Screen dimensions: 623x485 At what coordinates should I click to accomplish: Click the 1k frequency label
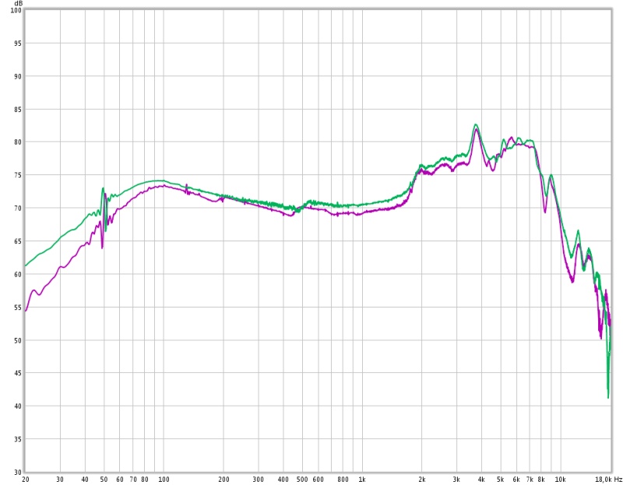pos(362,480)
